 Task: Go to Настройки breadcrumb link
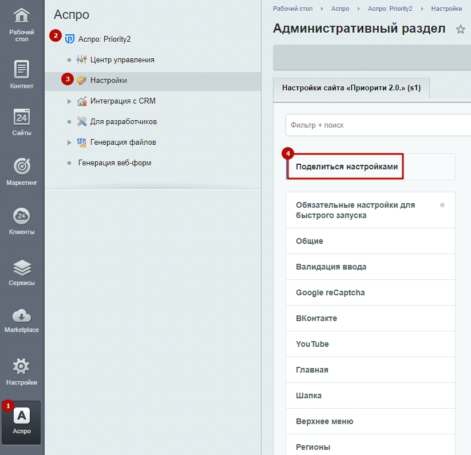click(x=446, y=9)
